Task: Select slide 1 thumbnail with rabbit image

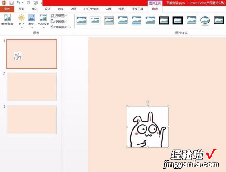Action: tap(32, 54)
